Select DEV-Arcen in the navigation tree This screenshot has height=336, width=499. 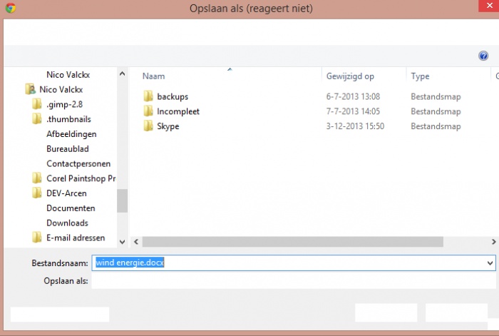click(x=66, y=193)
